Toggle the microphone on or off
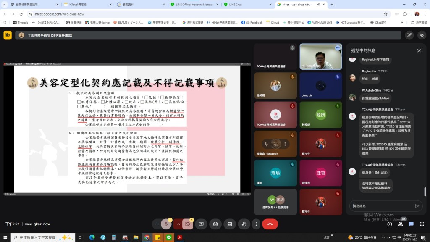The image size is (430, 242). pyautogui.click(x=166, y=224)
